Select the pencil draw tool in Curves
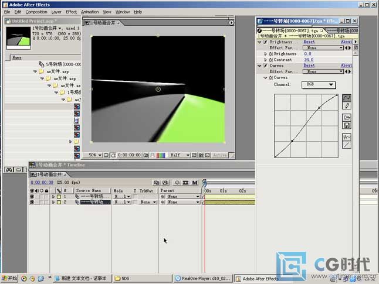Image resolution: width=379 pixels, height=284 pixels. (x=347, y=105)
